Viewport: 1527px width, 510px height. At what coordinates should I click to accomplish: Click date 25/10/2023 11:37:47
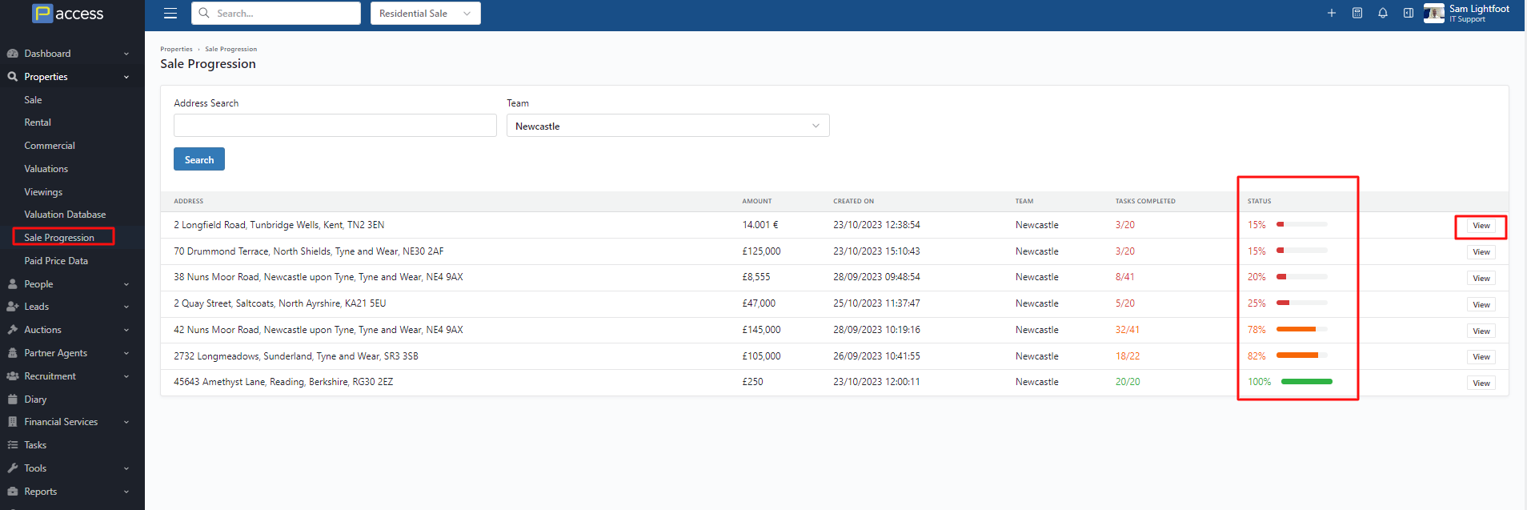coord(876,303)
